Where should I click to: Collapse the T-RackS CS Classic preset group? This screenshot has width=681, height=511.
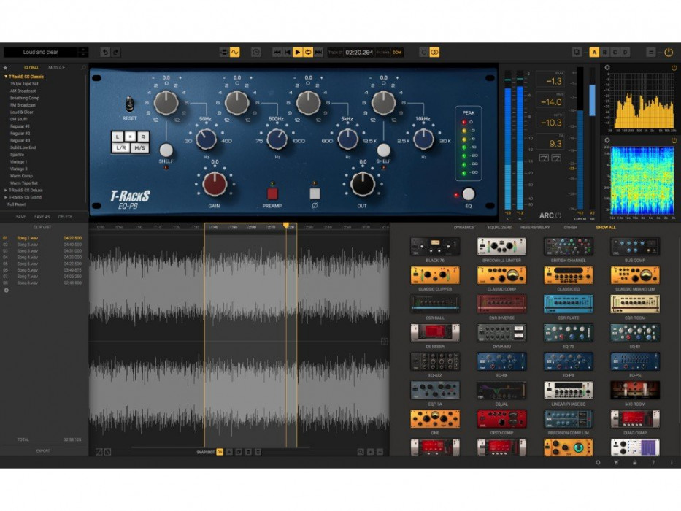tap(7, 76)
